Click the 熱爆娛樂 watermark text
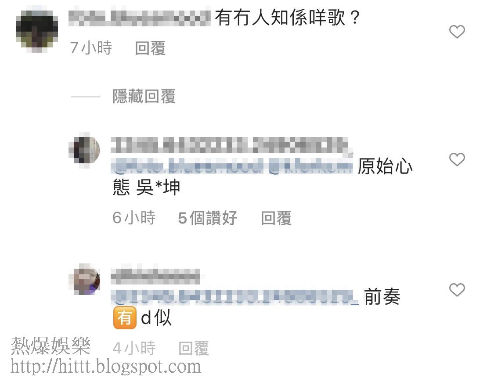This screenshot has width=494, height=378. tap(51, 346)
